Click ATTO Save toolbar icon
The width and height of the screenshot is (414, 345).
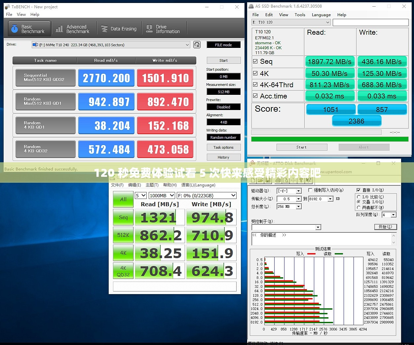pyautogui.click(x=268, y=180)
